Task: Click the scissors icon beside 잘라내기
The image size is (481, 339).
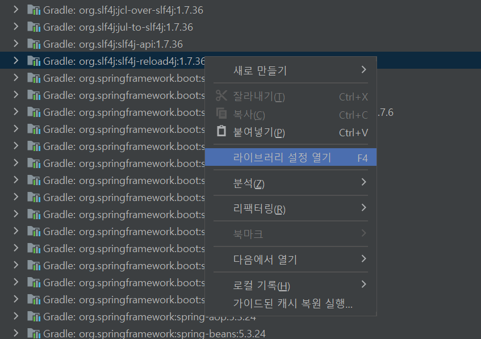Action: pyautogui.click(x=221, y=96)
